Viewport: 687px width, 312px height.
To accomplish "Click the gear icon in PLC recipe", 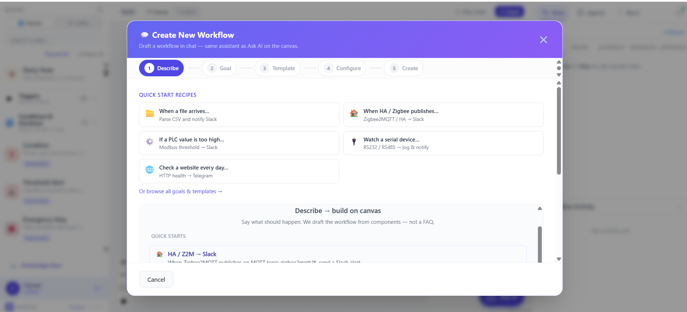I will pos(150,141).
